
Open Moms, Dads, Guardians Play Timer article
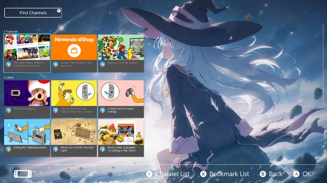pos(121,138)
